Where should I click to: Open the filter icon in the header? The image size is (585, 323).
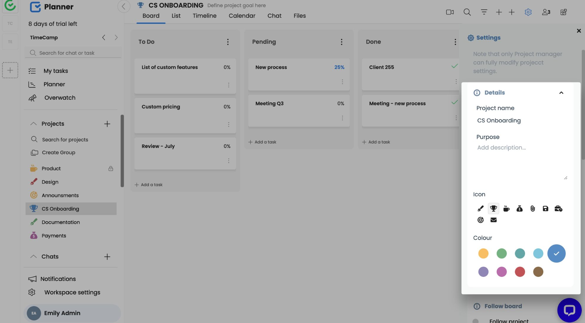click(x=484, y=12)
